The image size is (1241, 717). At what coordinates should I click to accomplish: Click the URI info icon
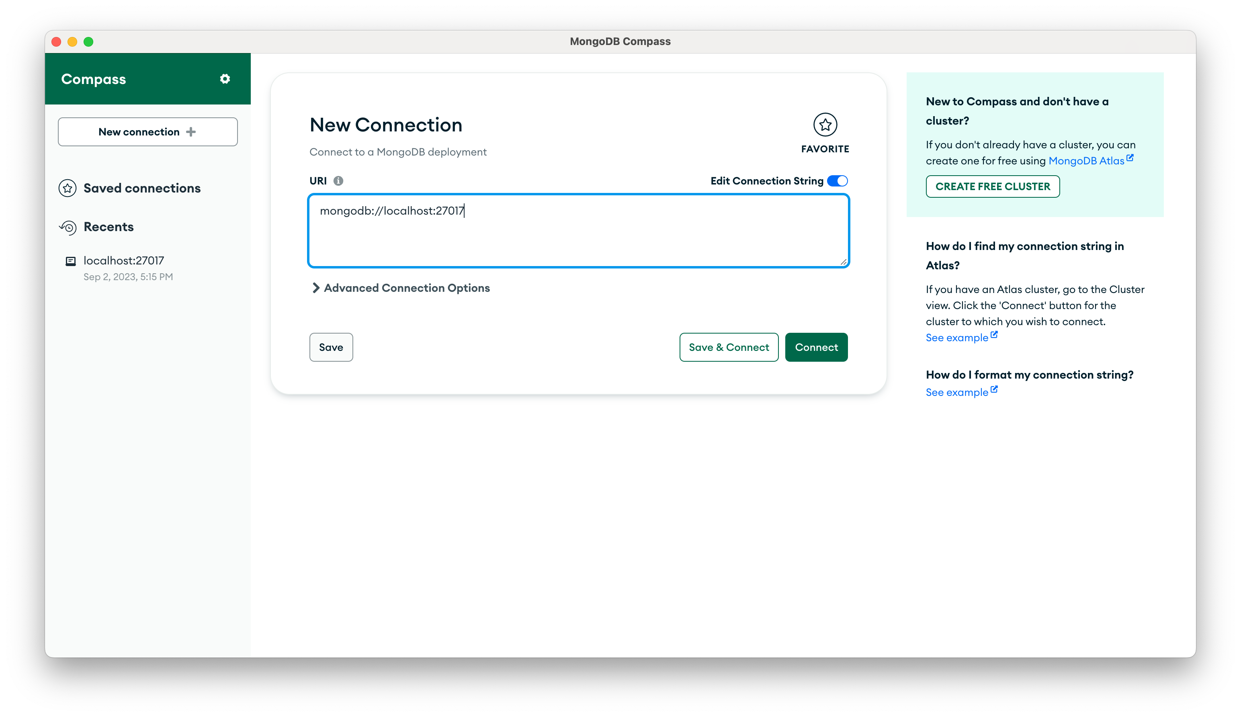point(338,181)
